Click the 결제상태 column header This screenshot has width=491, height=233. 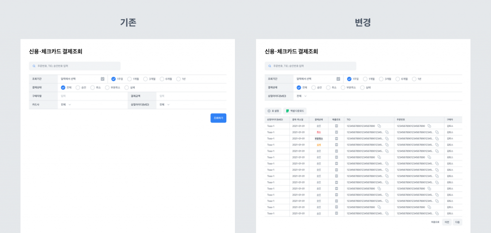[318, 120]
